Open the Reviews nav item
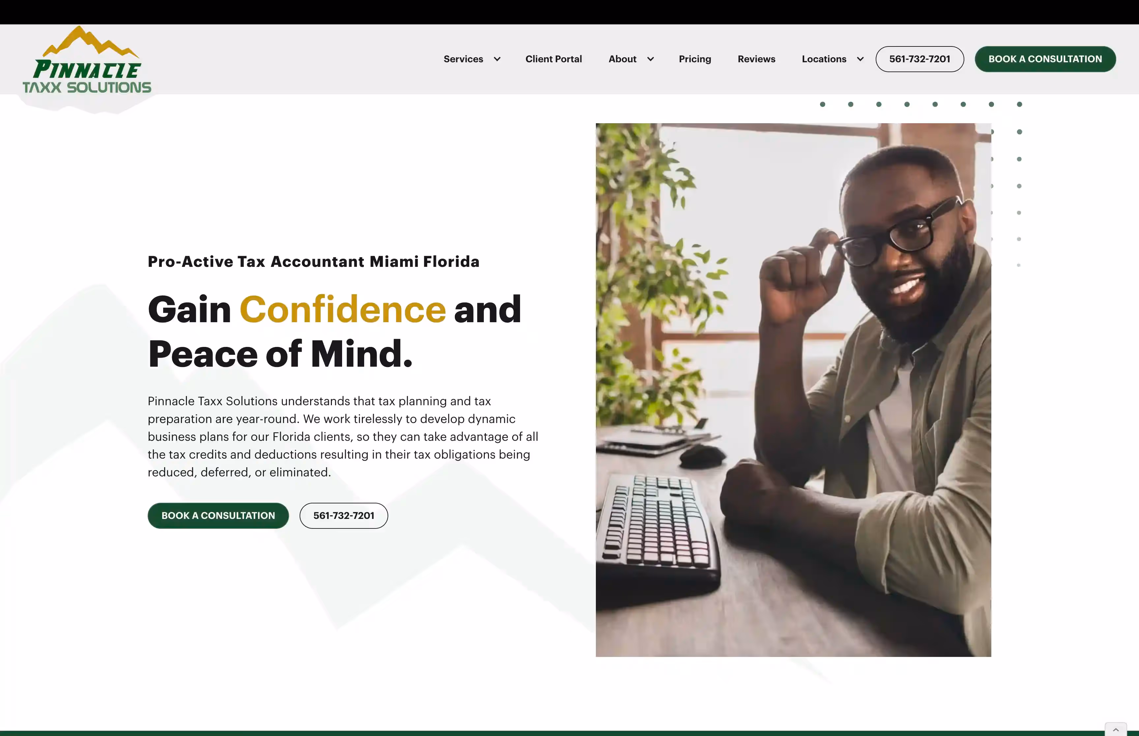Viewport: 1139px width, 736px height. (756, 59)
